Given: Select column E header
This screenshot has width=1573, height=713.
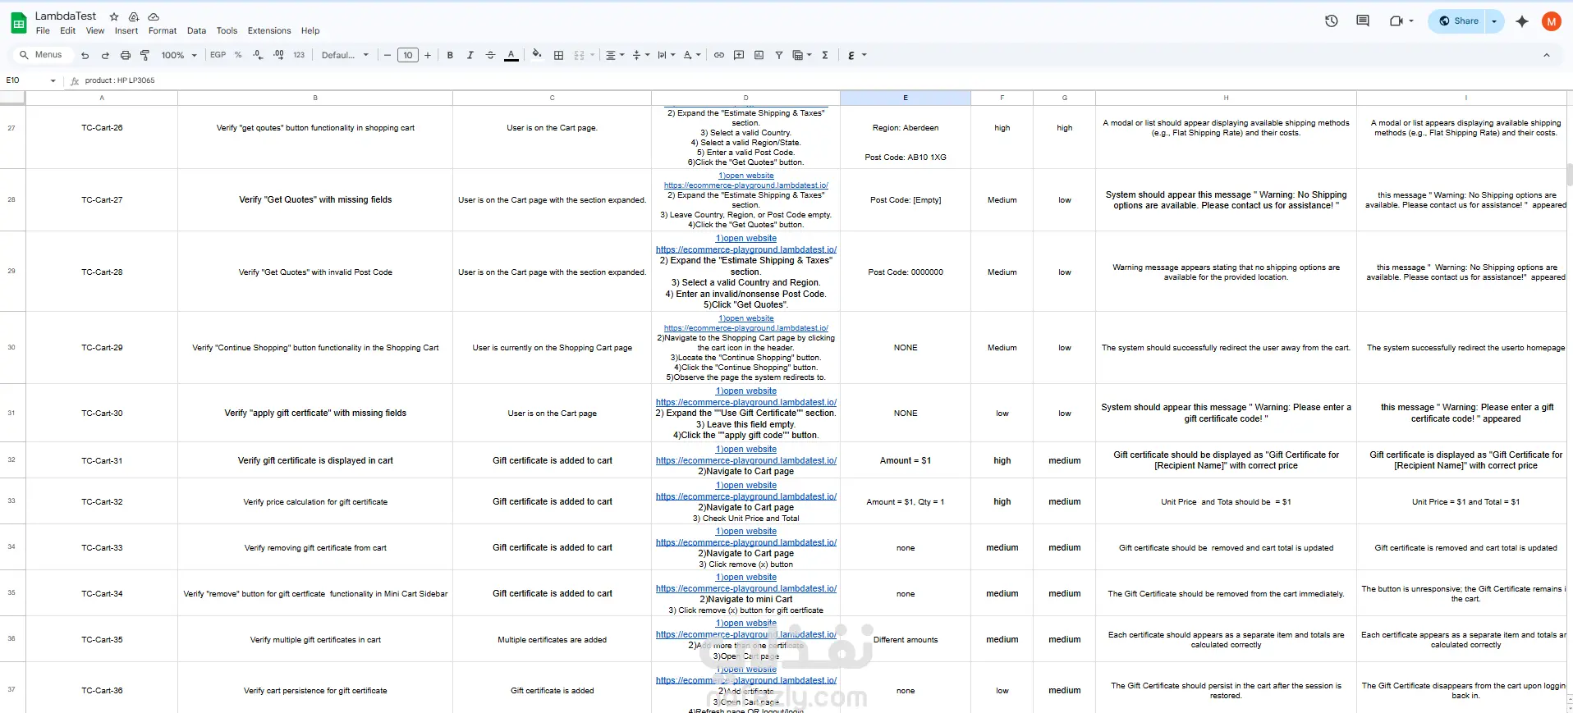Looking at the screenshot, I should click(x=906, y=98).
